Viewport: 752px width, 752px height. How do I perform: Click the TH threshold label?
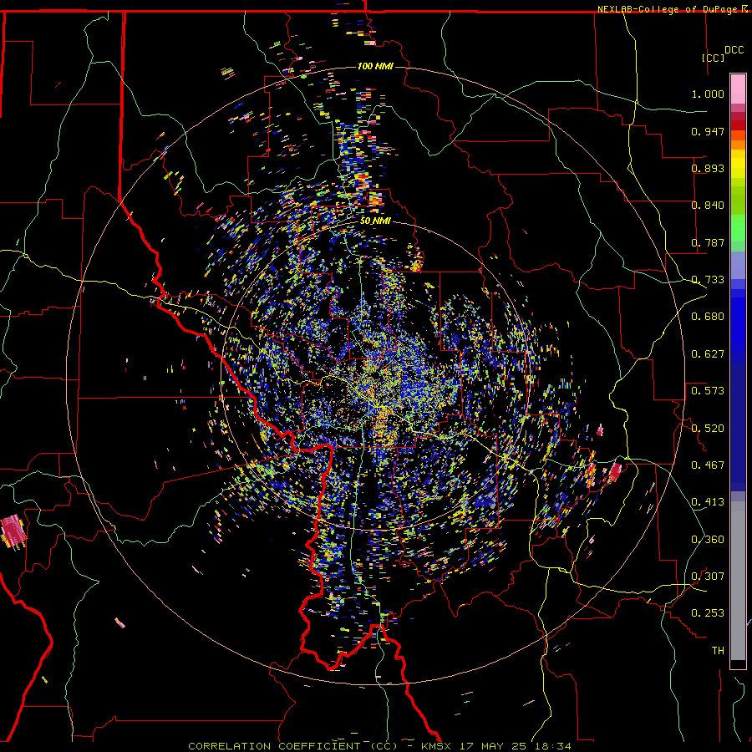click(x=718, y=651)
